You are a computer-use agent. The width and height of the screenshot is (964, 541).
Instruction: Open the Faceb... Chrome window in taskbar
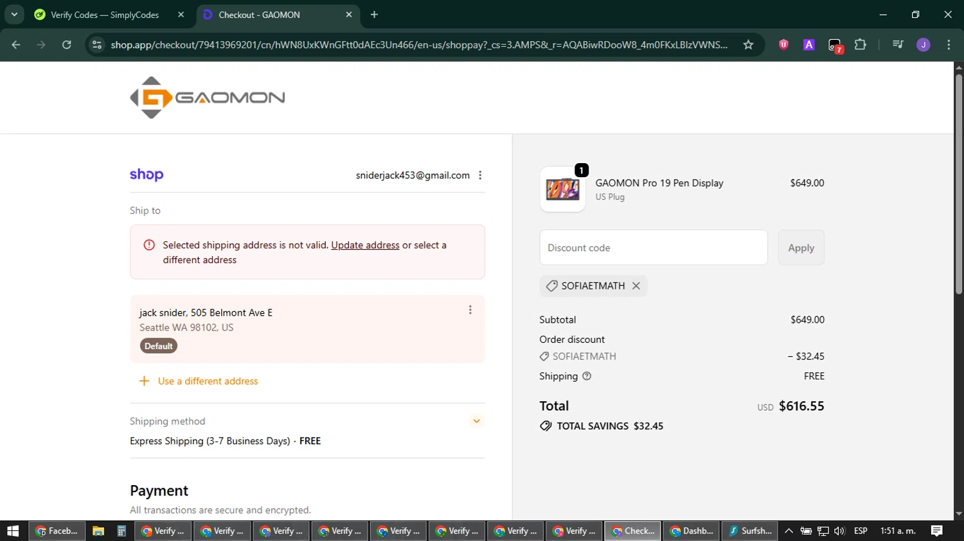(57, 531)
